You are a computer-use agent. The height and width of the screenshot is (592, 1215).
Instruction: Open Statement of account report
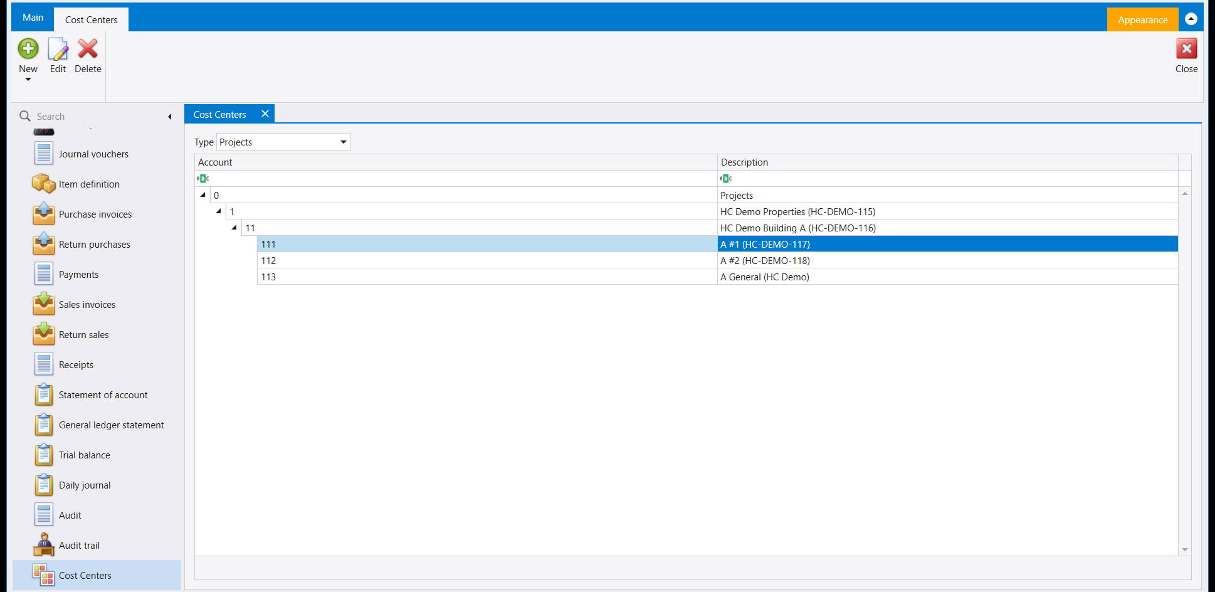pos(103,395)
